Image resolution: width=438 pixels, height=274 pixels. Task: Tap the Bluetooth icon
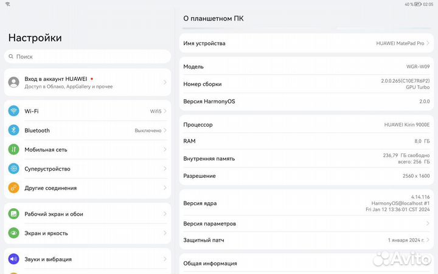14,130
